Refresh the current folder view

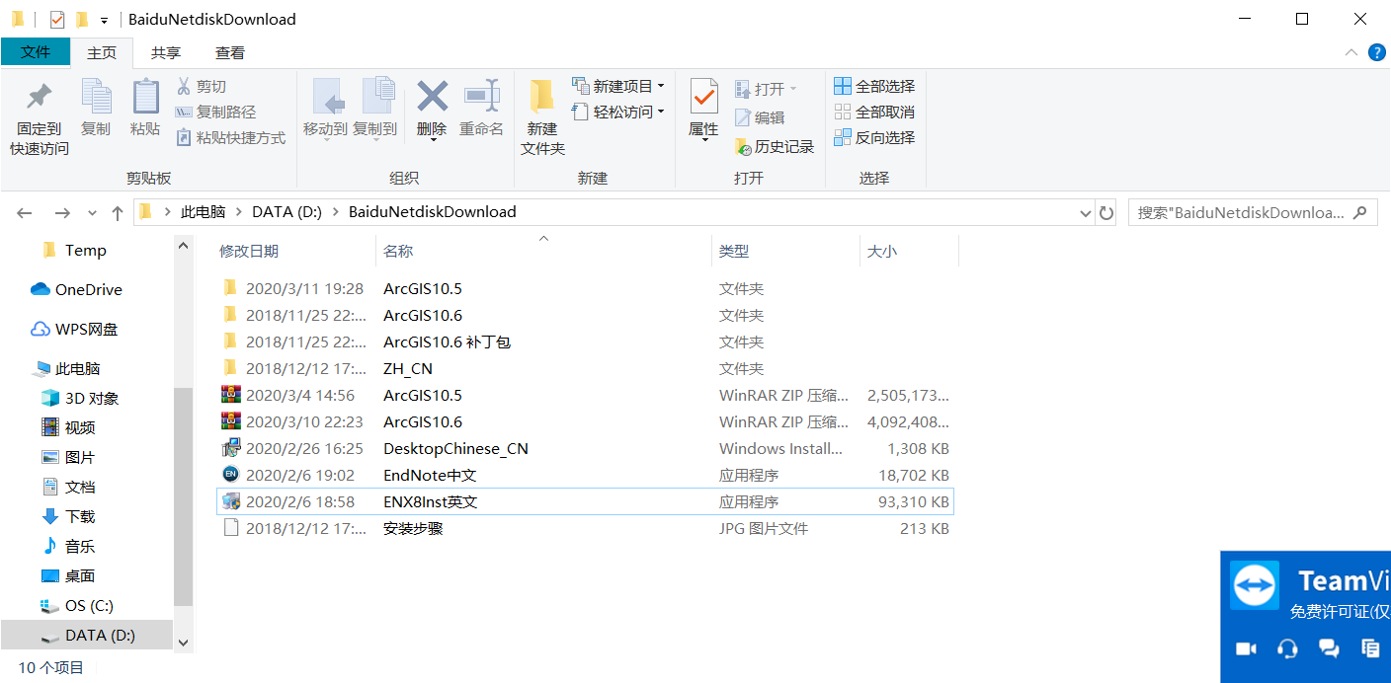[1106, 212]
